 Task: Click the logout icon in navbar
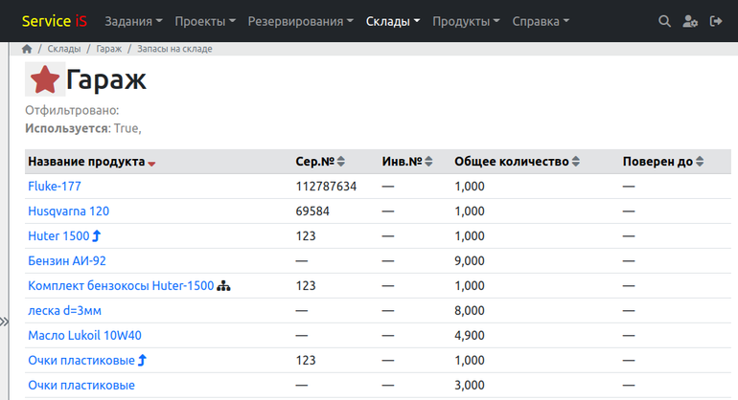point(716,21)
